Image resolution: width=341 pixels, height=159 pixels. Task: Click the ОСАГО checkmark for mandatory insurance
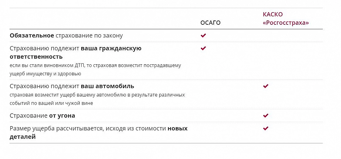coord(203,36)
